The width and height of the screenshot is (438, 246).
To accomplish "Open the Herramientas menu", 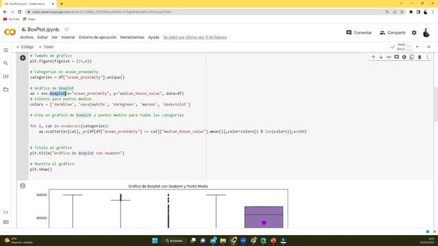I will point(132,37).
